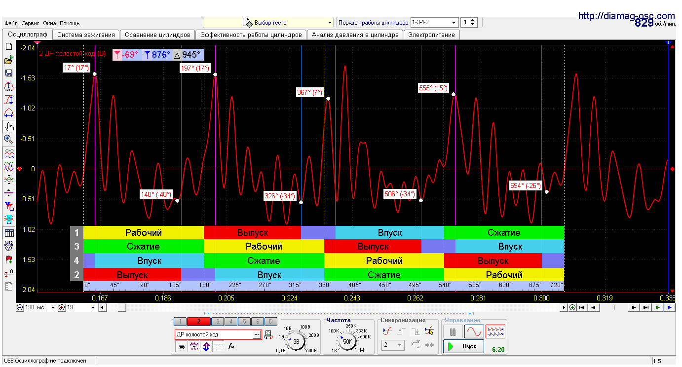
Task: Open a saved oscillogram via folder icon
Action: 8,60
